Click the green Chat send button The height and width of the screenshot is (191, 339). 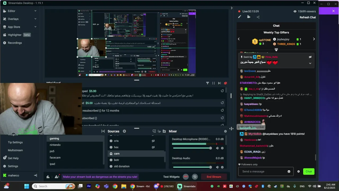(309, 171)
